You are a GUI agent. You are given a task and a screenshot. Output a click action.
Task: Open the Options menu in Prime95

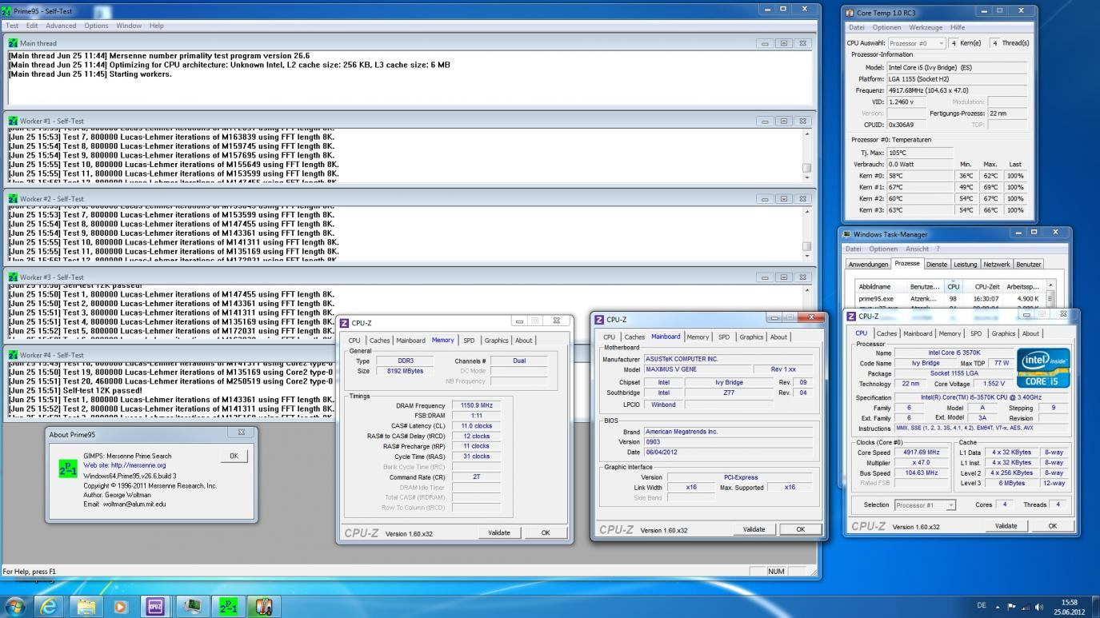click(x=96, y=26)
